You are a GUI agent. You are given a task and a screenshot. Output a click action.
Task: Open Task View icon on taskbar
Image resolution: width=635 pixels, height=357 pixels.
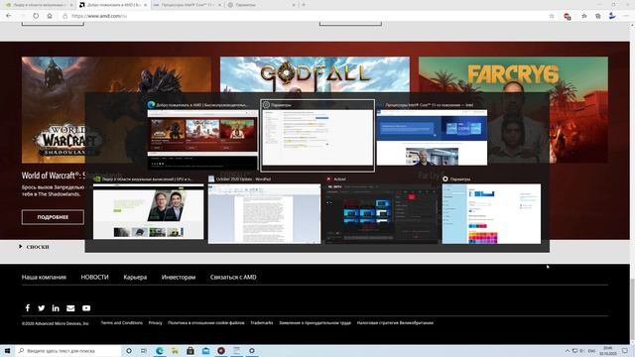[144, 350]
